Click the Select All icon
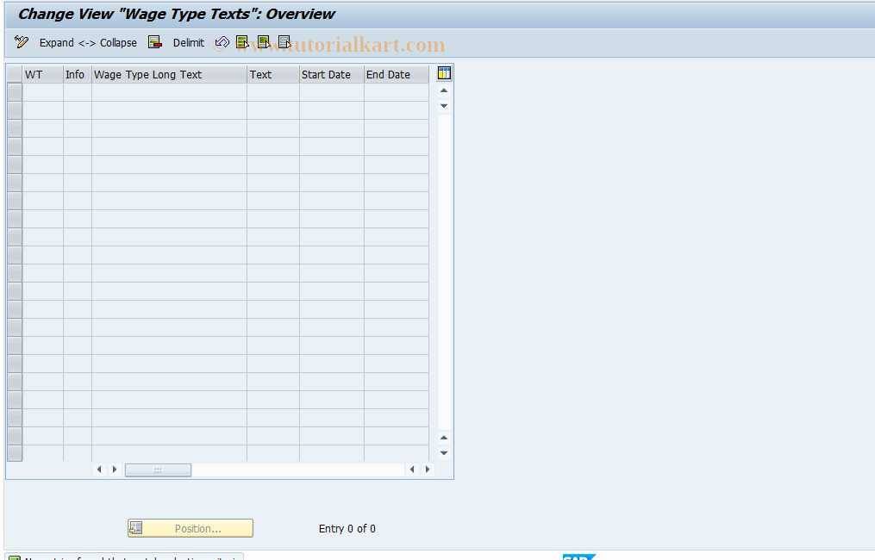 [x=242, y=42]
